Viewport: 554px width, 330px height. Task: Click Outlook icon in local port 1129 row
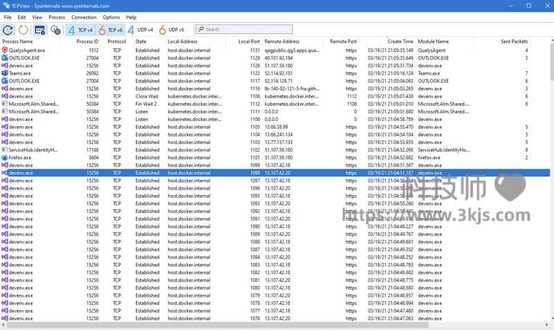click(x=5, y=58)
